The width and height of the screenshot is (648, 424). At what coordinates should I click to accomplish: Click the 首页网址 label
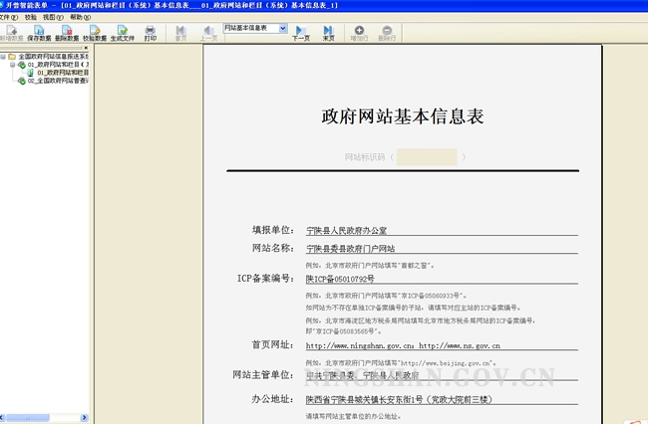(273, 344)
